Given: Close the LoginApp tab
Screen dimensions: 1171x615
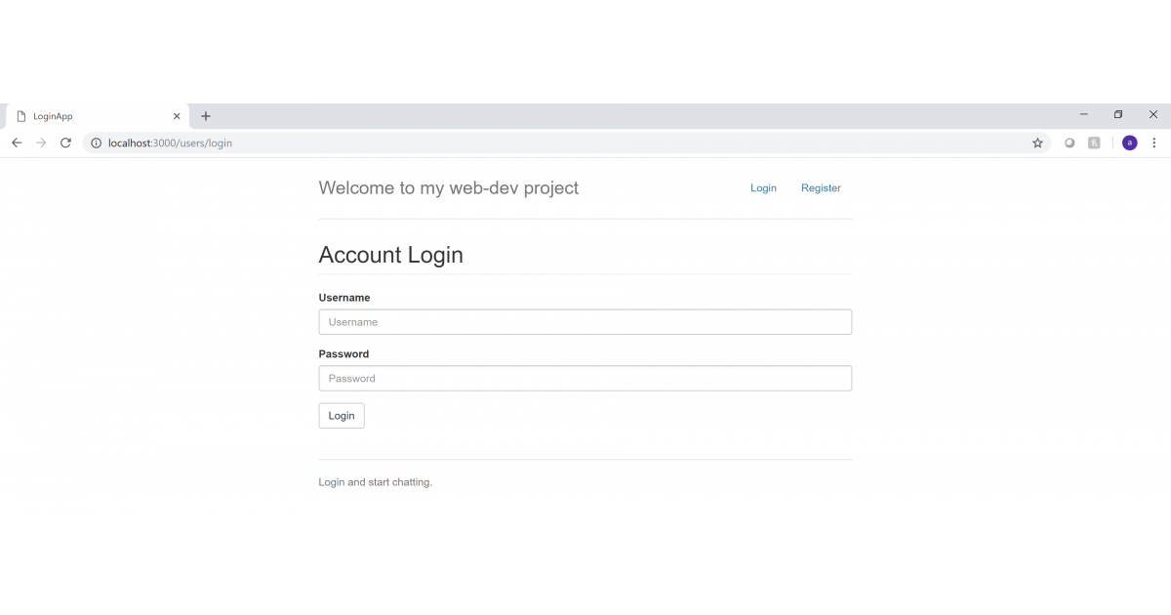Looking at the screenshot, I should (x=177, y=116).
